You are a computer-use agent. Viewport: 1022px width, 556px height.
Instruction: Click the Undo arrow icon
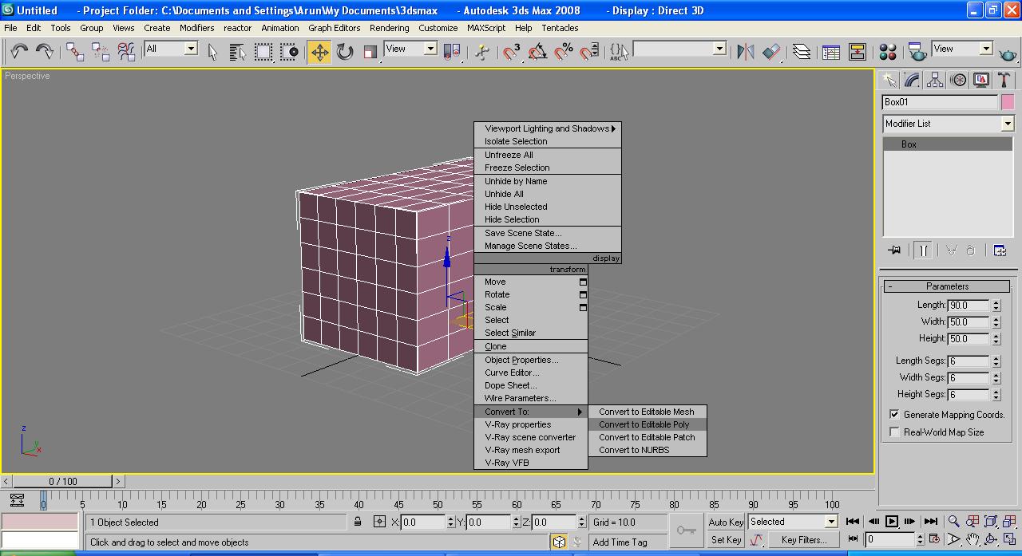pyautogui.click(x=19, y=52)
